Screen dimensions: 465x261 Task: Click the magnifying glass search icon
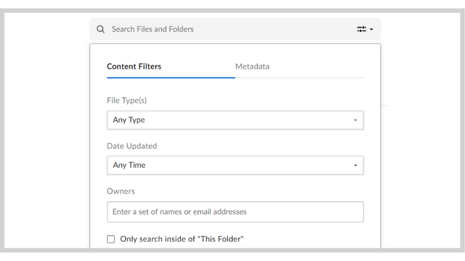click(x=101, y=29)
